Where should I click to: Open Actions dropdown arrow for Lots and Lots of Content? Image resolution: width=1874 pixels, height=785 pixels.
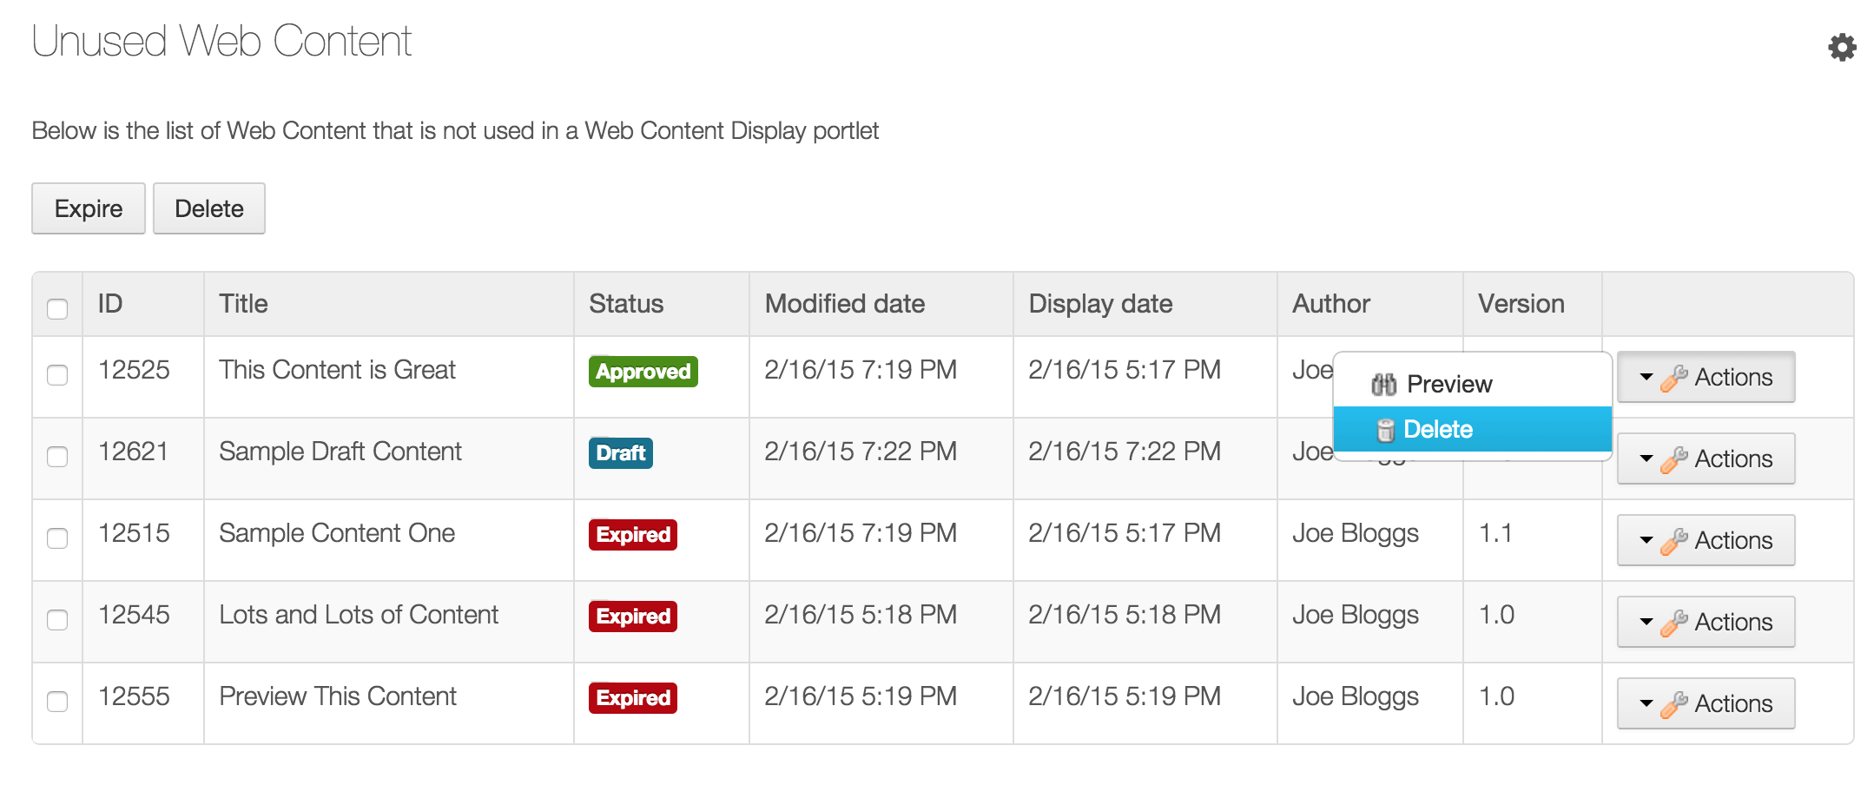[x=1646, y=622]
